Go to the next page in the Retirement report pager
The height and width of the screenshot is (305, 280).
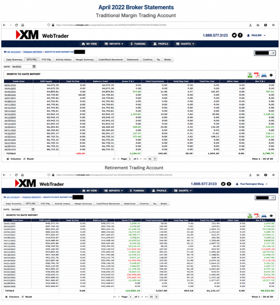[x=142, y=297]
